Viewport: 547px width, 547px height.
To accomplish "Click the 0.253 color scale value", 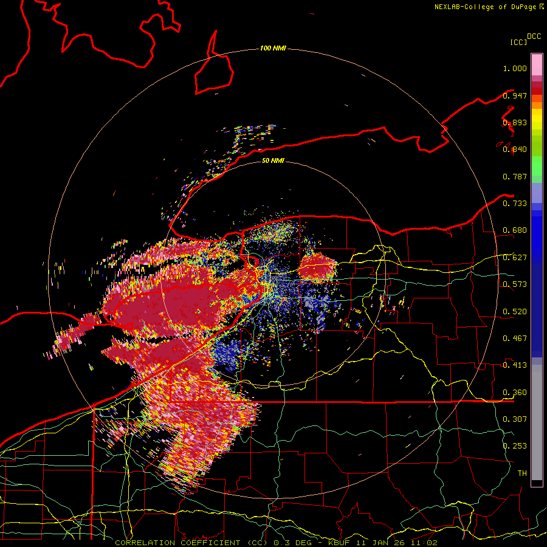I will [x=515, y=446].
